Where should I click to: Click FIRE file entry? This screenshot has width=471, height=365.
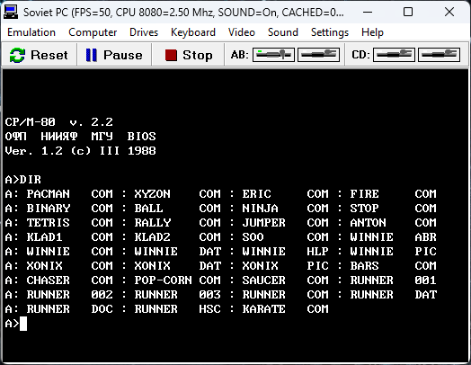[364, 194]
